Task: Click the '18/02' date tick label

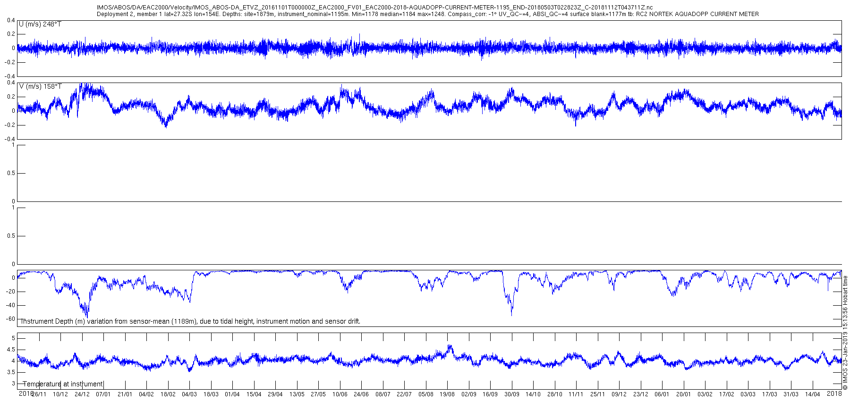Action: (168, 394)
